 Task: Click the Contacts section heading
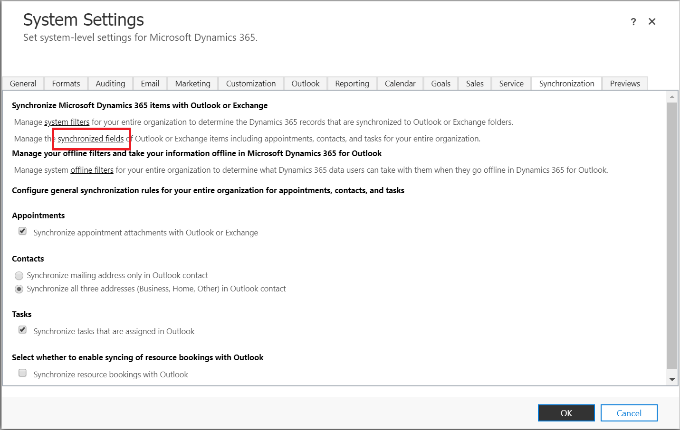coord(28,259)
